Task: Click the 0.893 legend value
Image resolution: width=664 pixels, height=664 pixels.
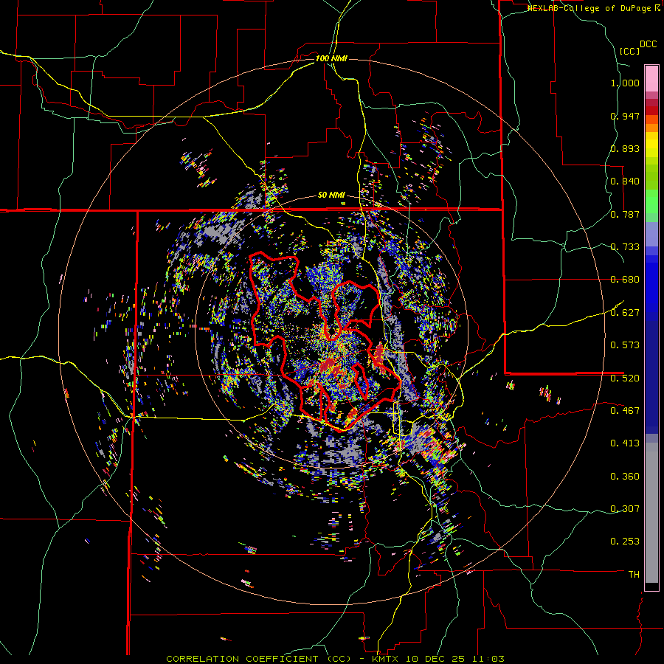Action: 625,148
